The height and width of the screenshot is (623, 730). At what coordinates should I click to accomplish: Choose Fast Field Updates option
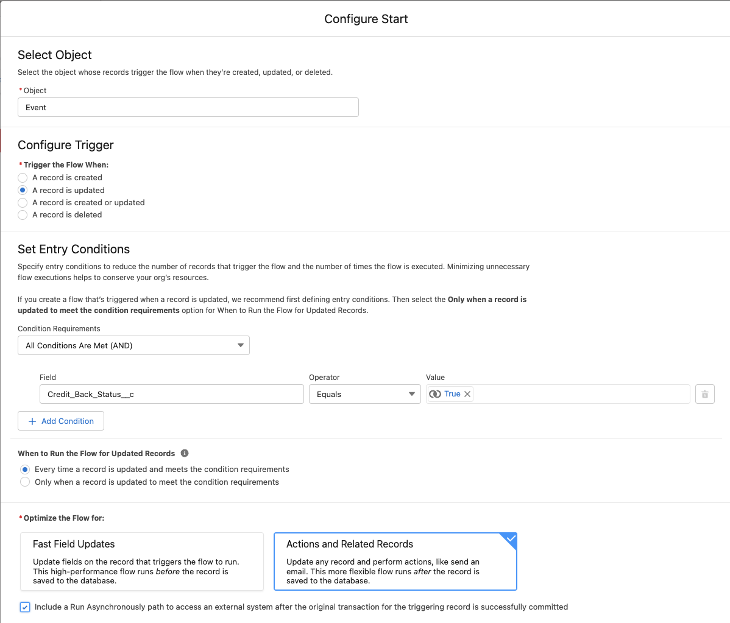coord(142,561)
